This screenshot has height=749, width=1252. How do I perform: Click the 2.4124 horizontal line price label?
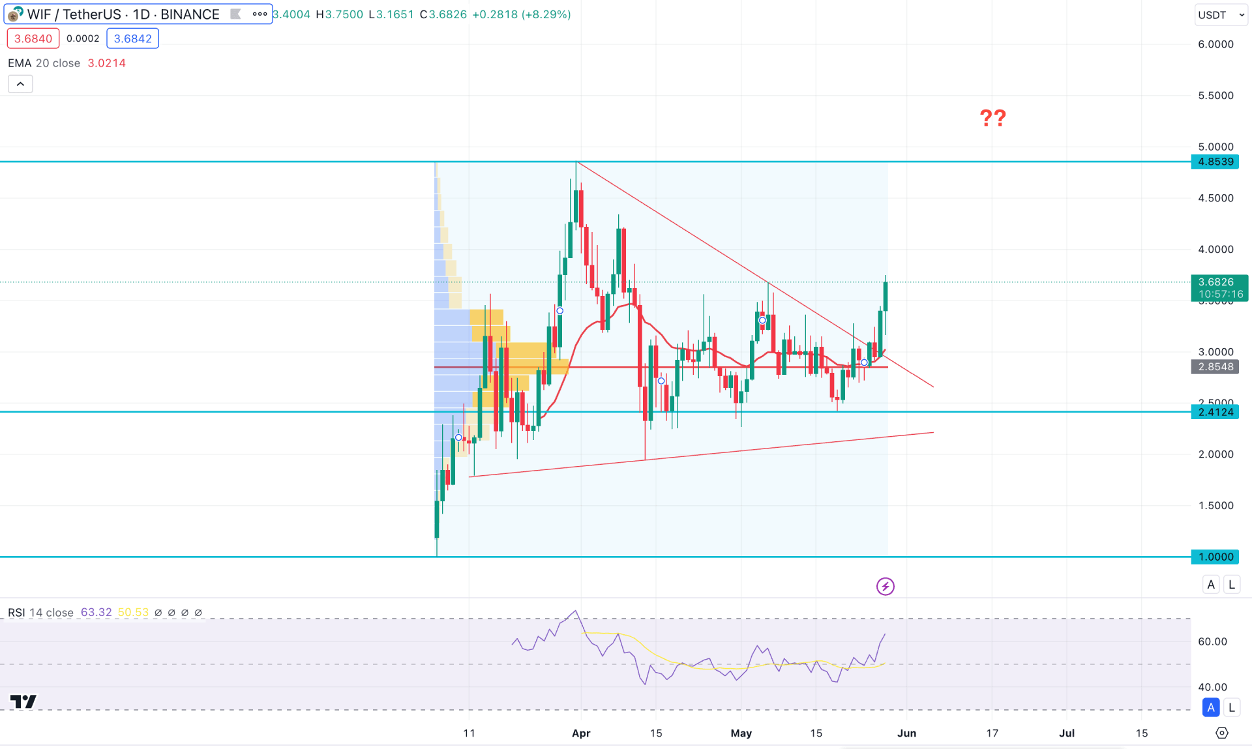(1216, 412)
